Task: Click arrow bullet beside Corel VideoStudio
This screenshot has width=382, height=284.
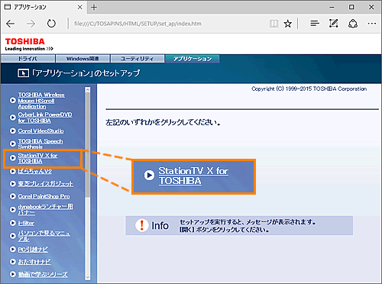Action: pyautogui.click(x=12, y=131)
